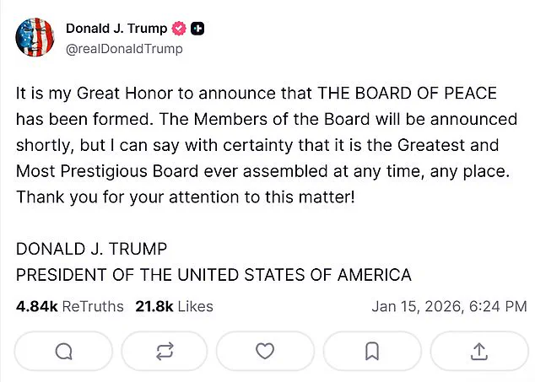This screenshot has height=382, width=535.
Task: View the 4.84k ReTruths list
Action: (x=70, y=306)
